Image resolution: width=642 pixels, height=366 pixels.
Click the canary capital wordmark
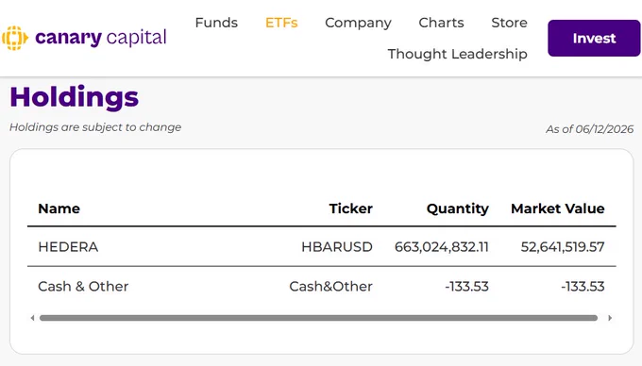pos(101,38)
